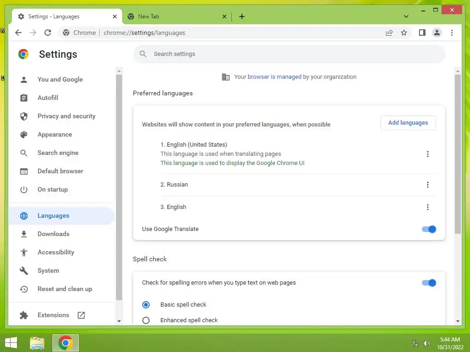Open more actions menu for Russian
The height and width of the screenshot is (352, 470).
(427, 185)
